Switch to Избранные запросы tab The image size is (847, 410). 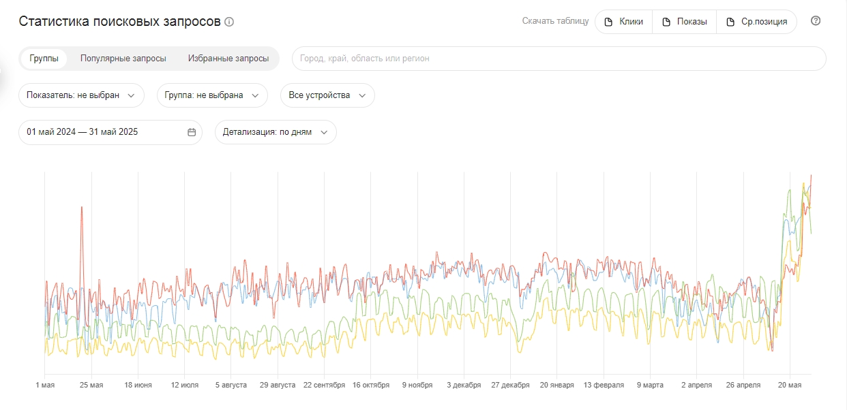click(228, 59)
